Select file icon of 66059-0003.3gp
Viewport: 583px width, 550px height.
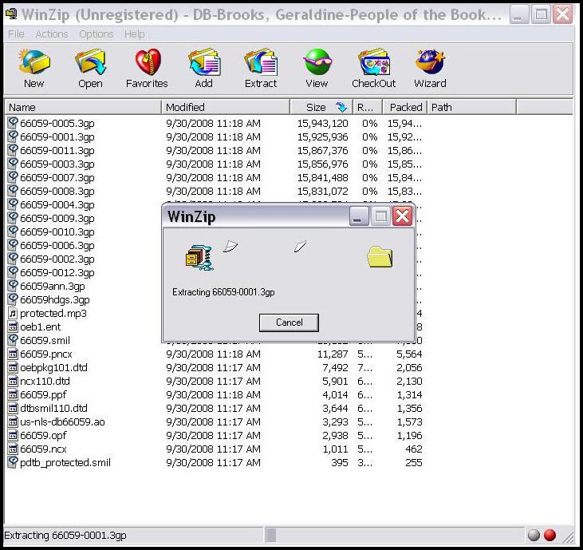pos(13,164)
